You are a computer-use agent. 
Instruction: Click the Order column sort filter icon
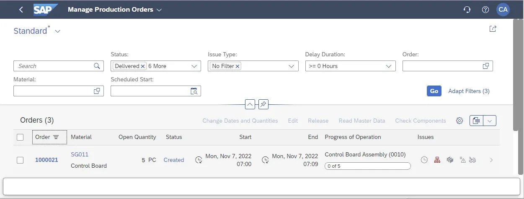pyautogui.click(x=56, y=137)
